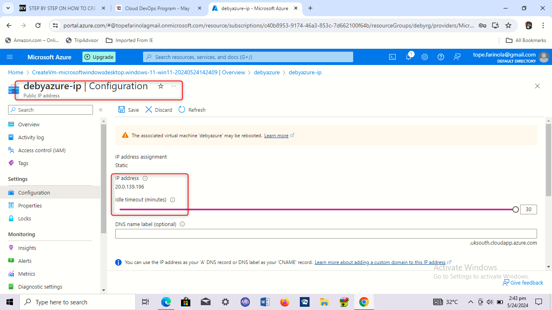The image size is (552, 310).
Task: Open the more options ellipsis beside Configuration
Action: (x=174, y=86)
